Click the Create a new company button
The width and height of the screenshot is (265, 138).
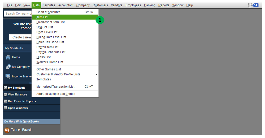click(x=20, y=37)
